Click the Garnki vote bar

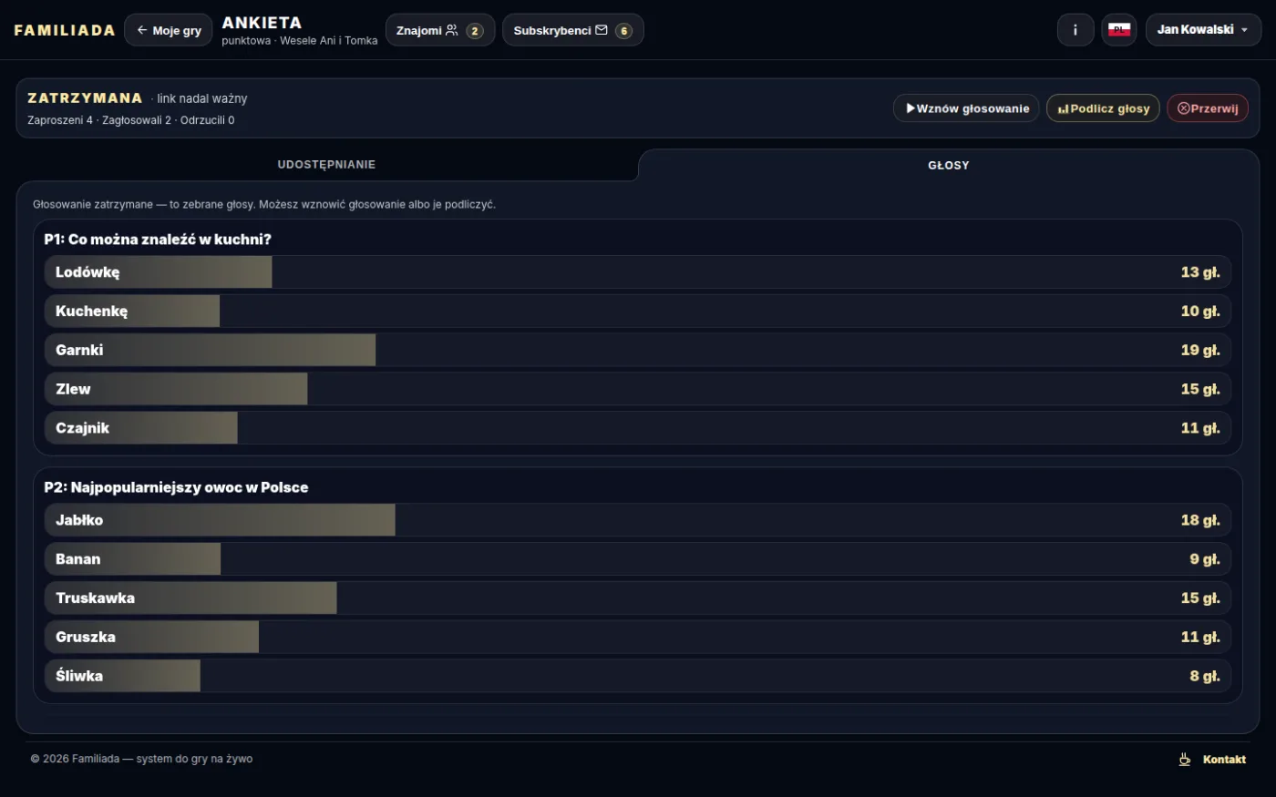click(x=638, y=350)
